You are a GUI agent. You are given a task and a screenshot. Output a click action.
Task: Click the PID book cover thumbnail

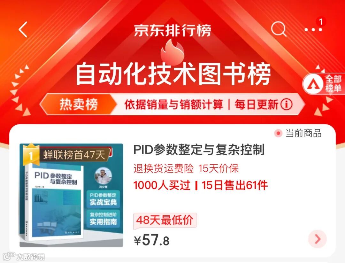[x=71, y=195]
